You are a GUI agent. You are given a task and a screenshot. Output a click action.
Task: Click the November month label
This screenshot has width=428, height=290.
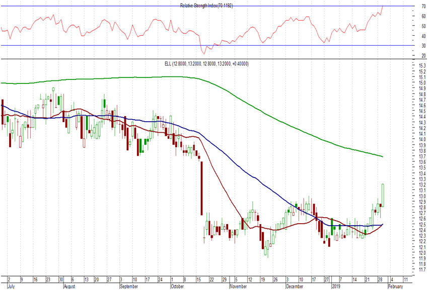coord(239,286)
